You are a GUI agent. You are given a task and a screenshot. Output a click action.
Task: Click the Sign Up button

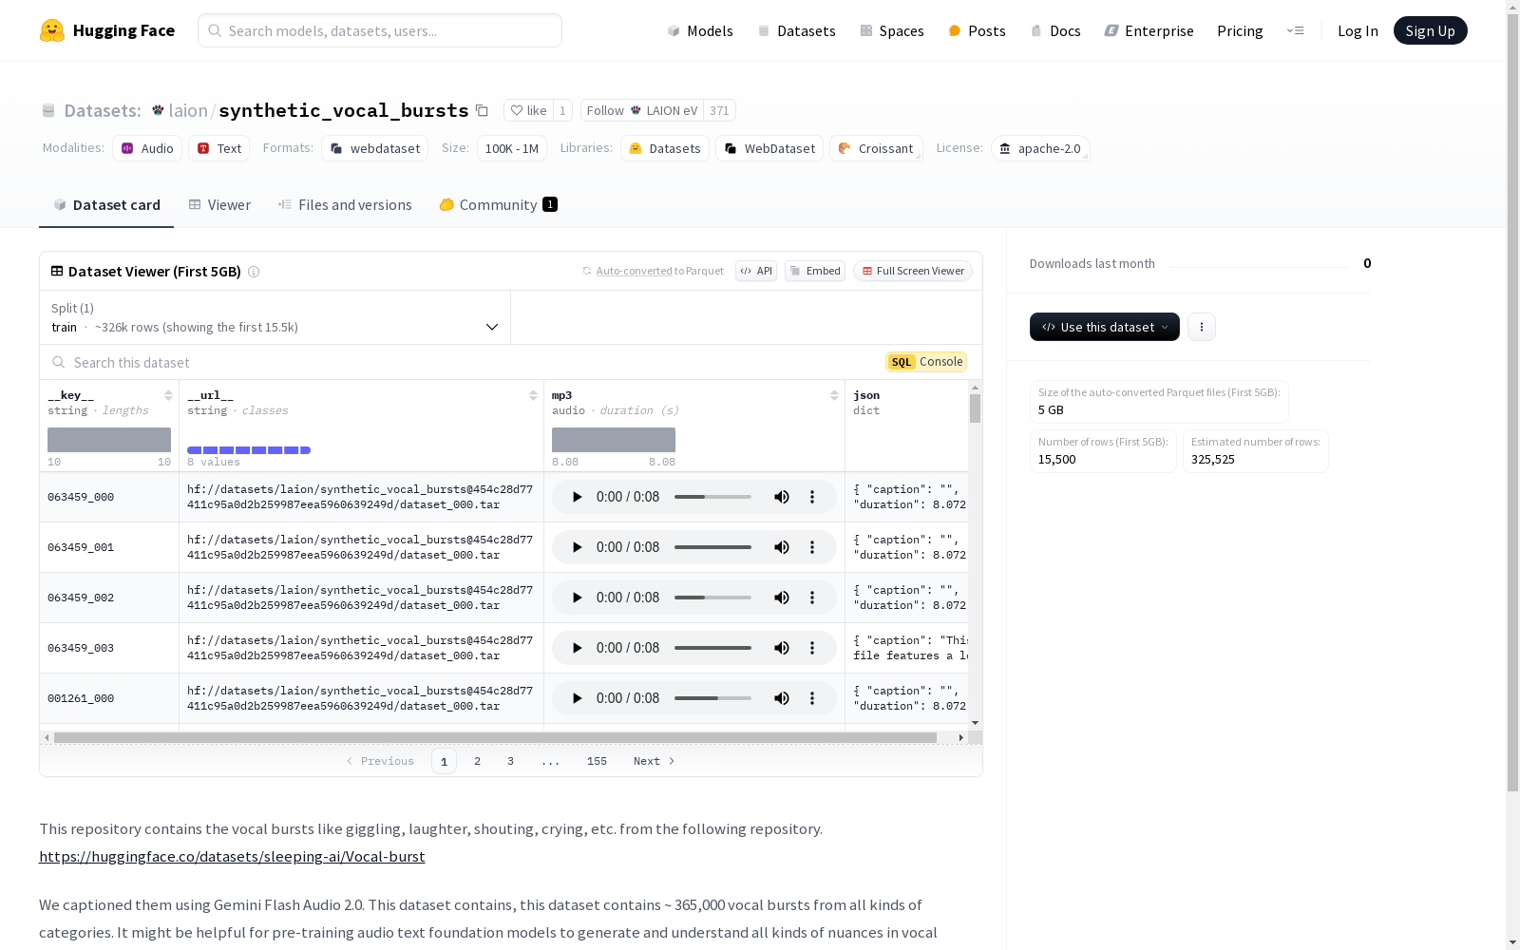pyautogui.click(x=1431, y=30)
